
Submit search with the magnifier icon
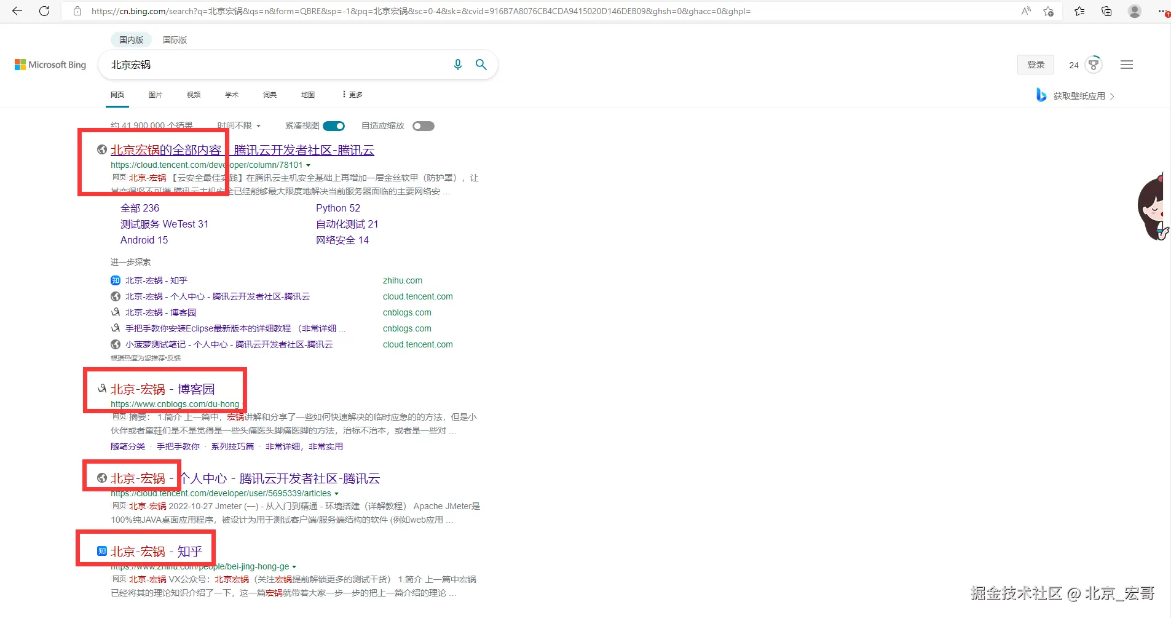click(481, 65)
